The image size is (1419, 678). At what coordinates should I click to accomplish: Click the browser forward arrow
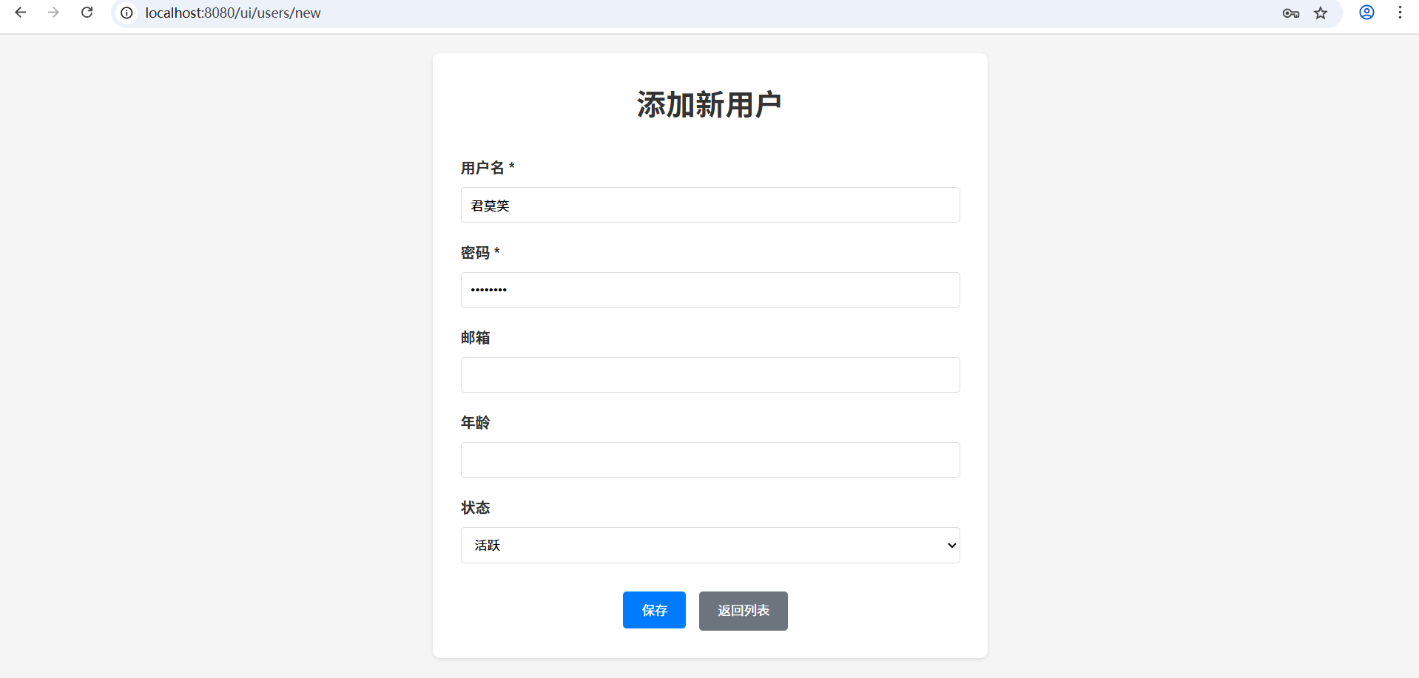53,13
